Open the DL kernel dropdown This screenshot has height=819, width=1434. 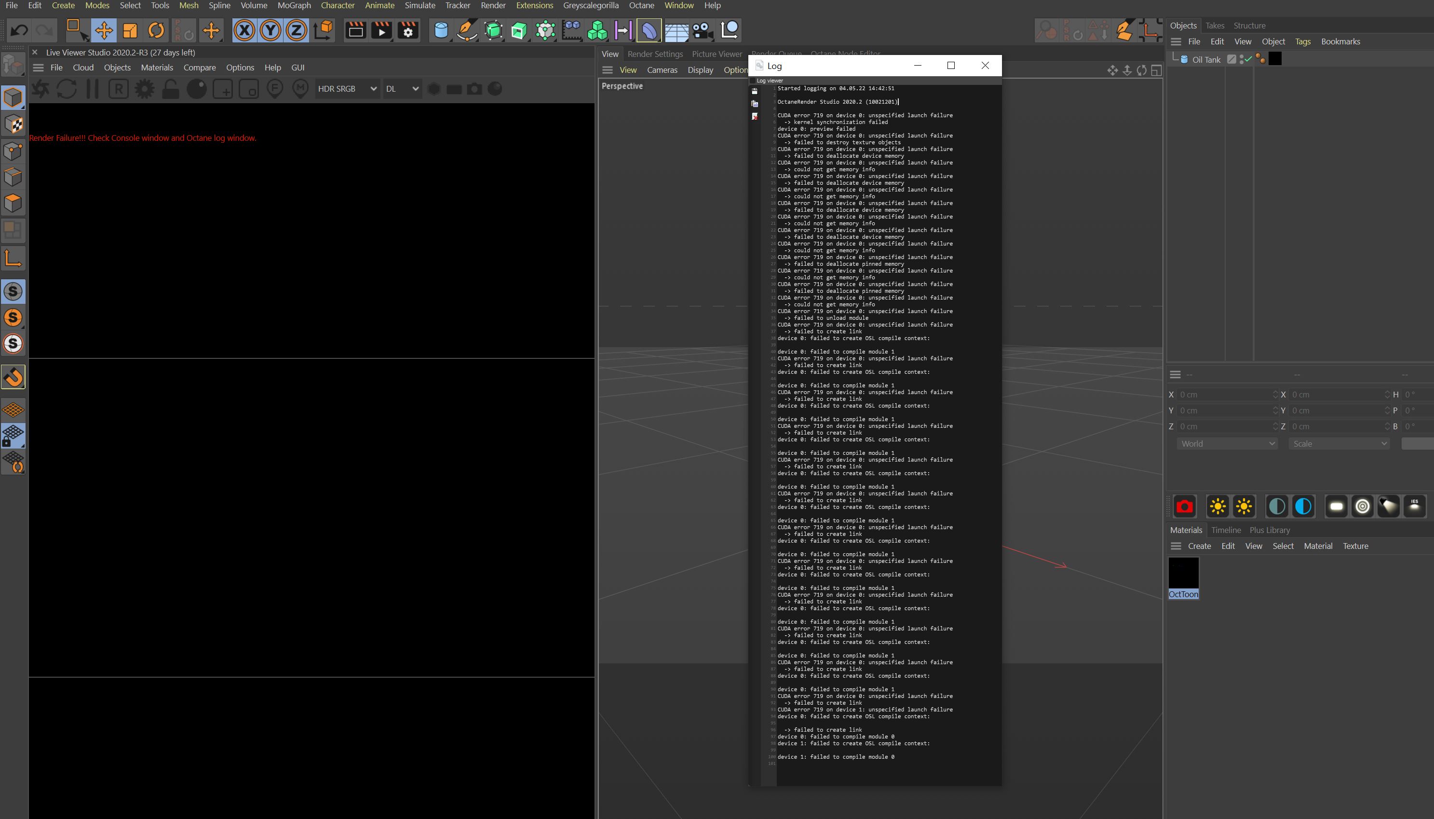click(x=402, y=89)
